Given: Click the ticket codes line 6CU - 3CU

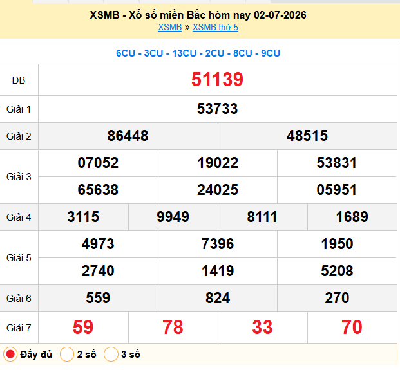Looking at the screenshot, I should tap(198, 53).
